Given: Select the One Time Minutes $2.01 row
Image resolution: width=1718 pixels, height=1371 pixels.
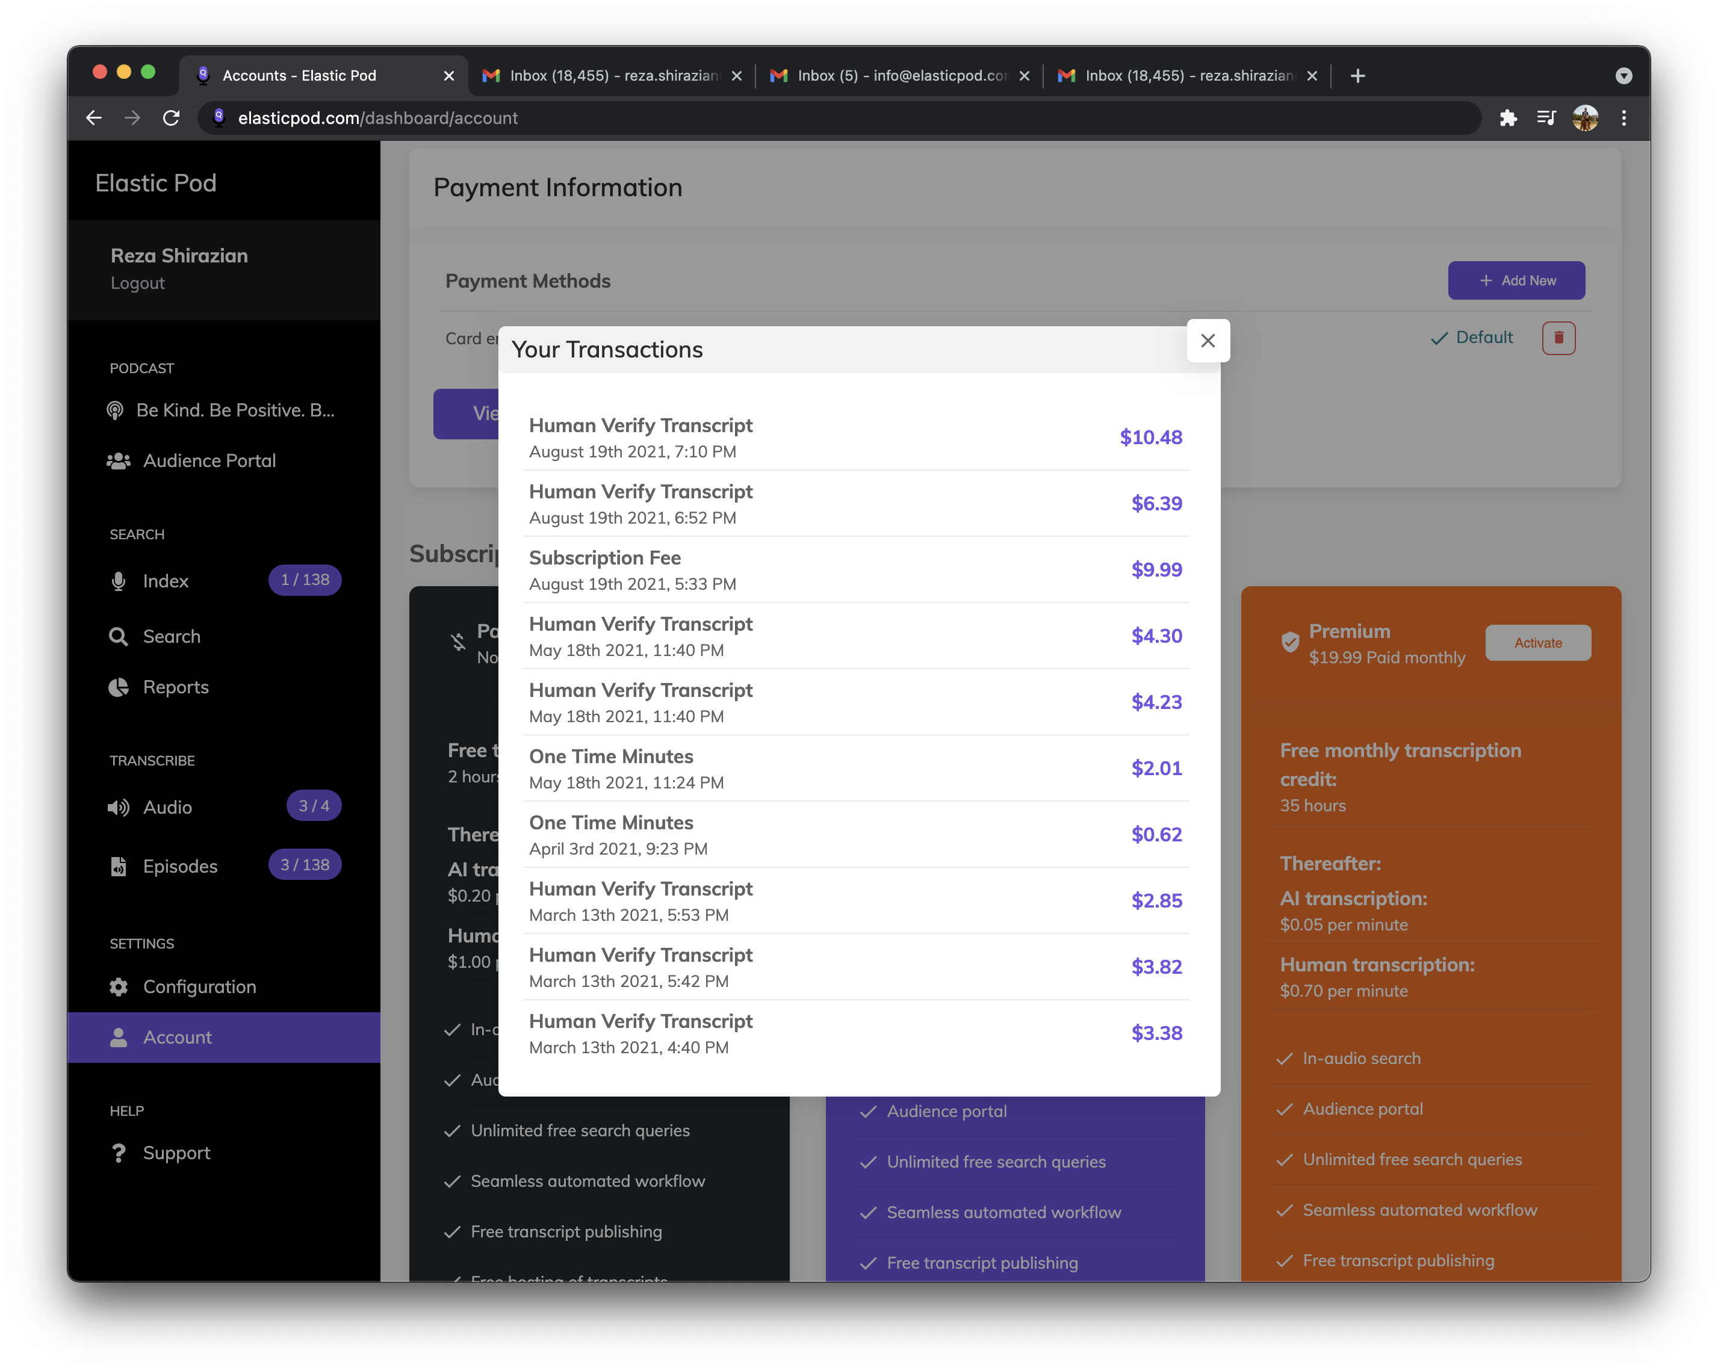Looking at the screenshot, I should tap(856, 768).
